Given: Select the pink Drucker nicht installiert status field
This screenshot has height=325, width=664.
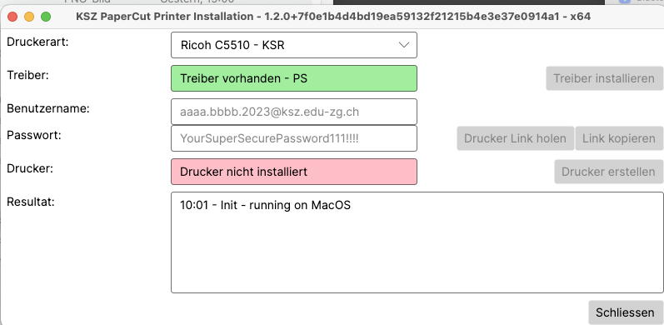Looking at the screenshot, I should point(294,172).
